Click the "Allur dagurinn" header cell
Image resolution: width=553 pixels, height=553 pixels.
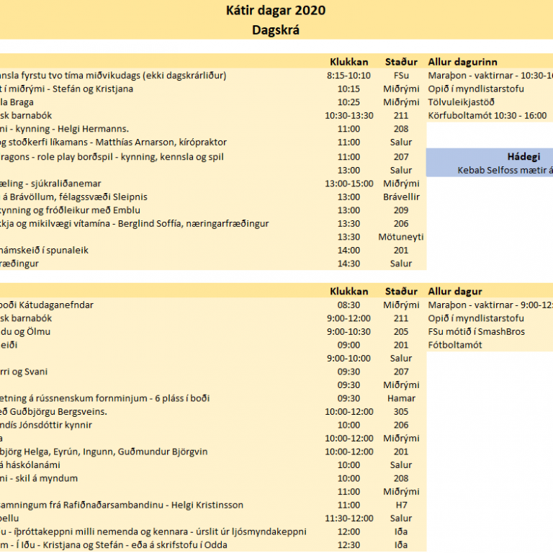(x=462, y=62)
